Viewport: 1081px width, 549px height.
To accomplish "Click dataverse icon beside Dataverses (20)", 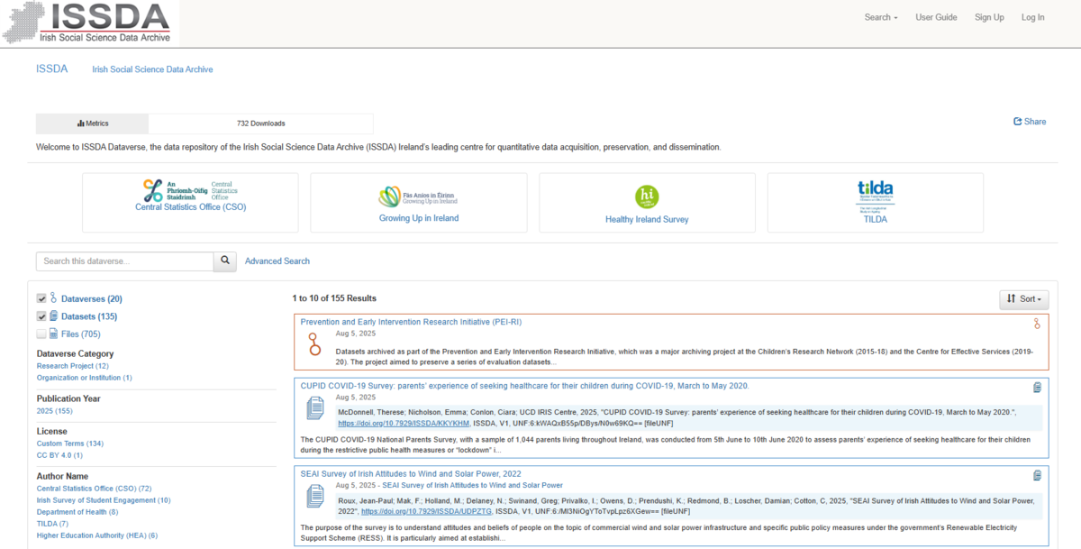I will [53, 298].
